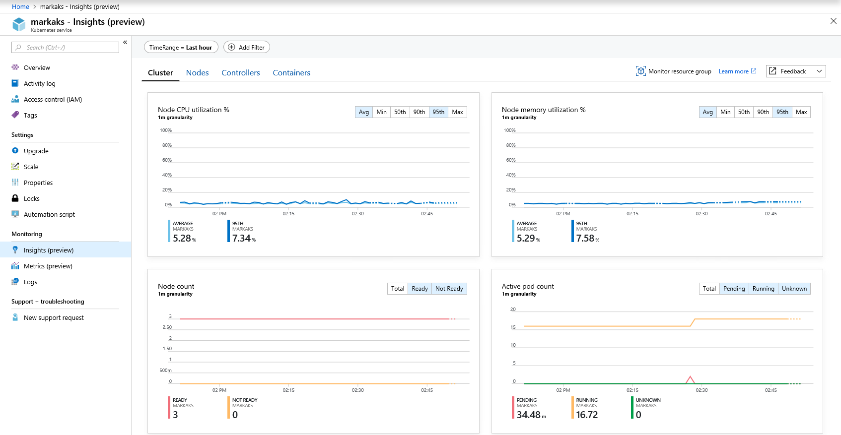Click Monitor resource group link text
841x435 pixels.
click(680, 71)
